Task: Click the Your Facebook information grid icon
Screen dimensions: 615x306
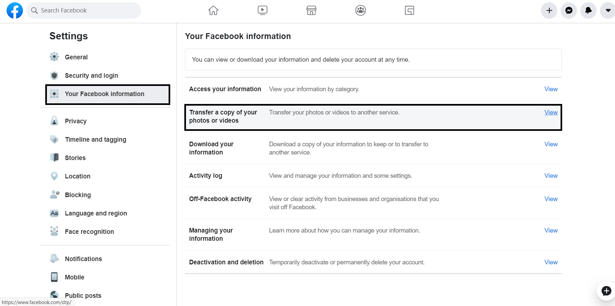Action: (x=54, y=94)
